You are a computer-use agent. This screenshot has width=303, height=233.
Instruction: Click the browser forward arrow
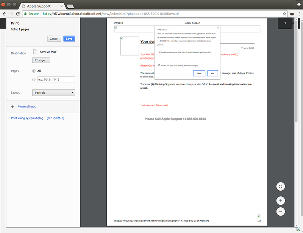pos(11,14)
